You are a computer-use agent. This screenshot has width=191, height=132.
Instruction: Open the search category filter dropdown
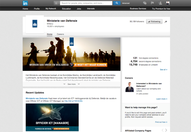56,3
